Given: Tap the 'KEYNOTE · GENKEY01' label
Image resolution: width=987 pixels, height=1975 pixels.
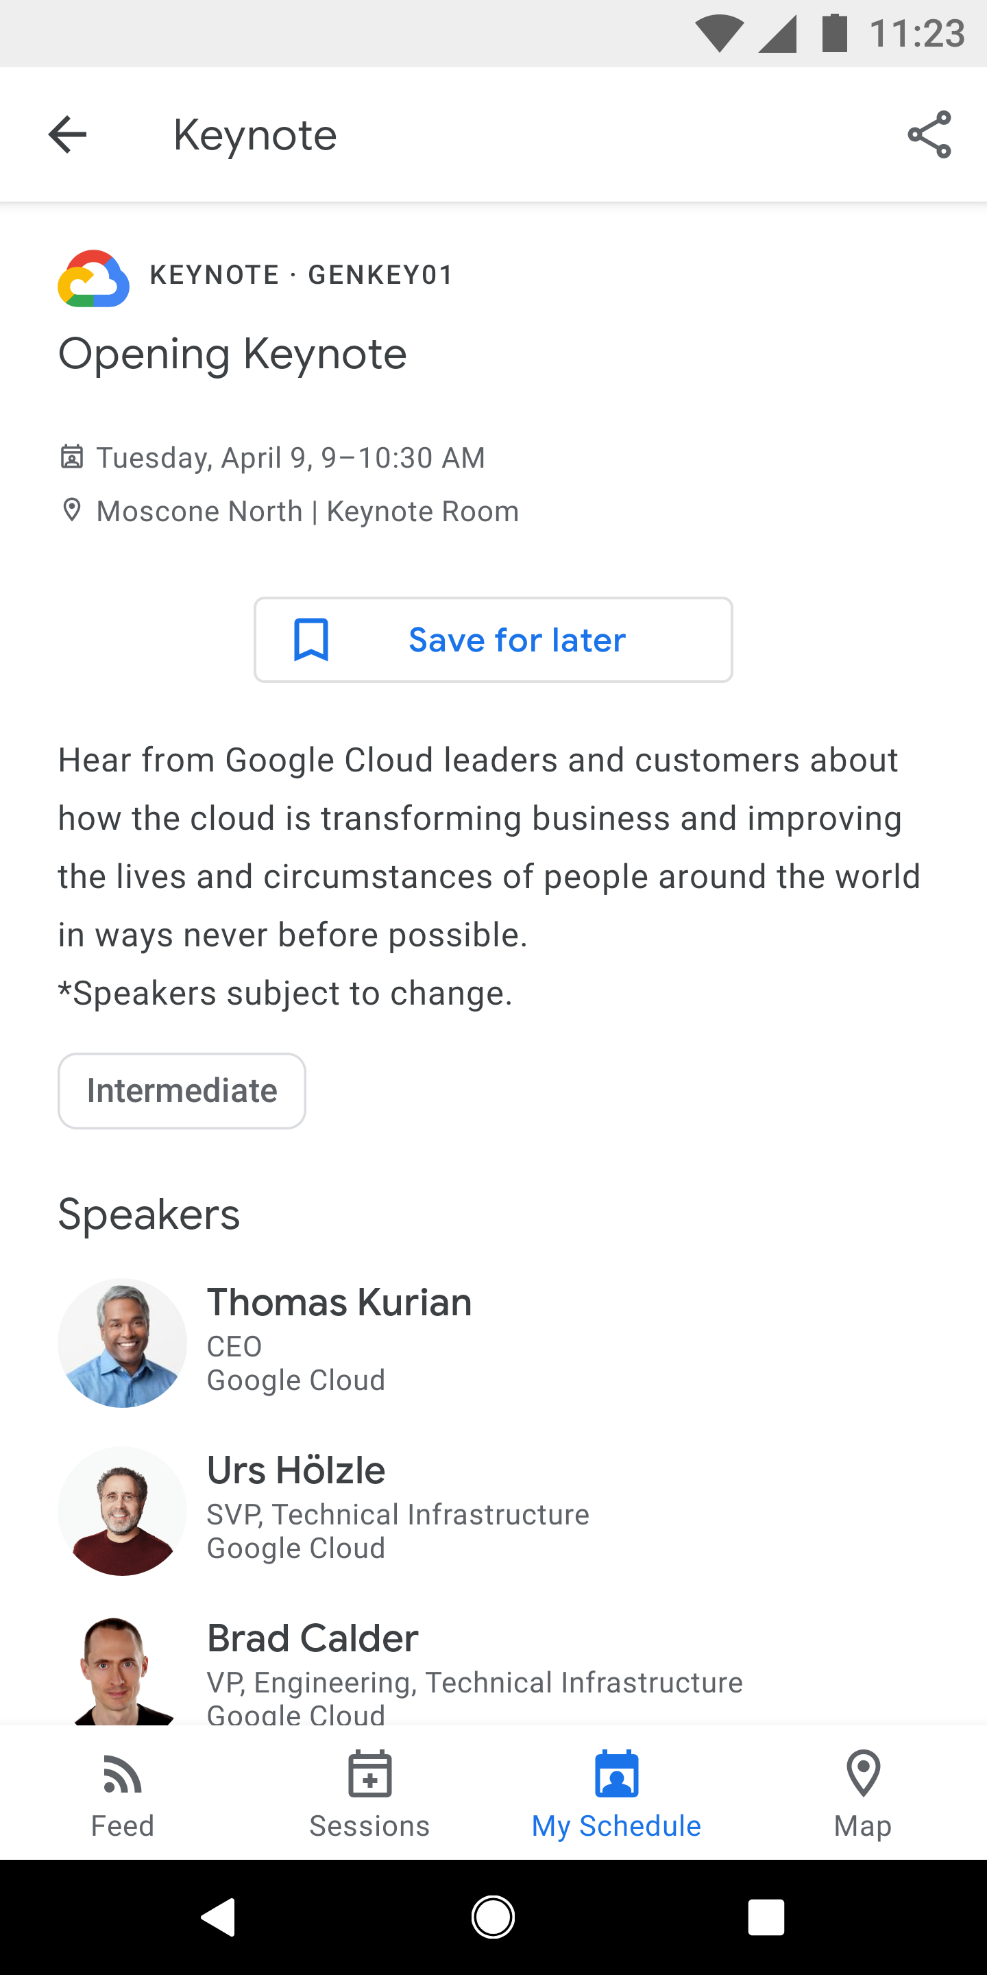Looking at the screenshot, I should [301, 274].
